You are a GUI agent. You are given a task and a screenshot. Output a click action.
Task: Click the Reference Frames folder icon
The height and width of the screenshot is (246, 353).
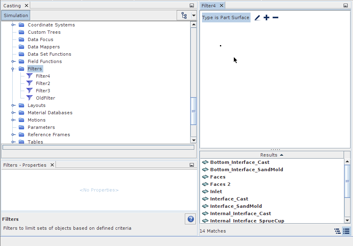pyautogui.click(x=21, y=135)
